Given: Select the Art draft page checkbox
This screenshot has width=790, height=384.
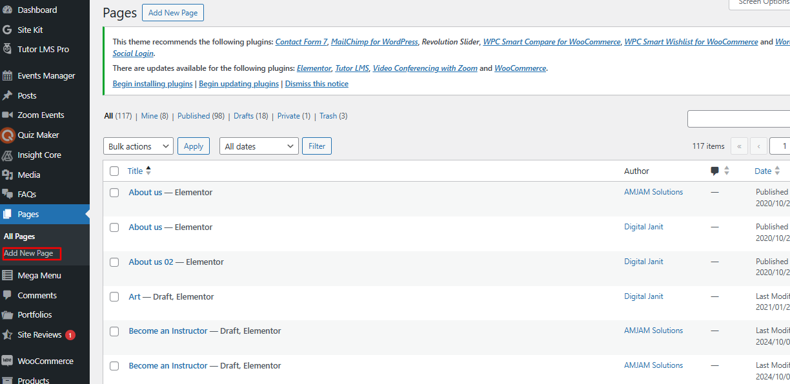Looking at the screenshot, I should [114, 297].
